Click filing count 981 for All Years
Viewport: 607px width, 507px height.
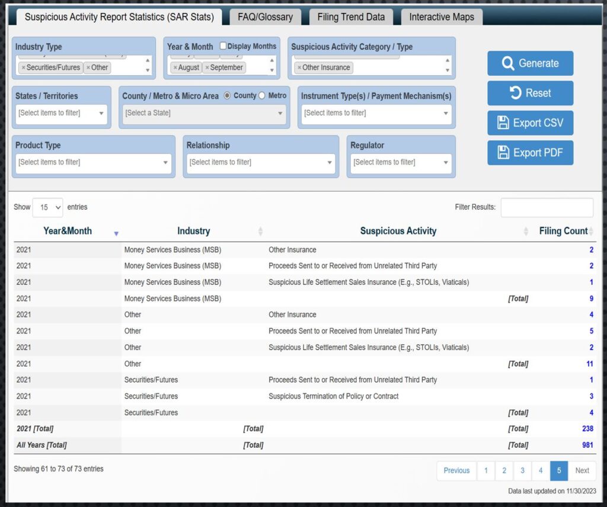(x=587, y=445)
